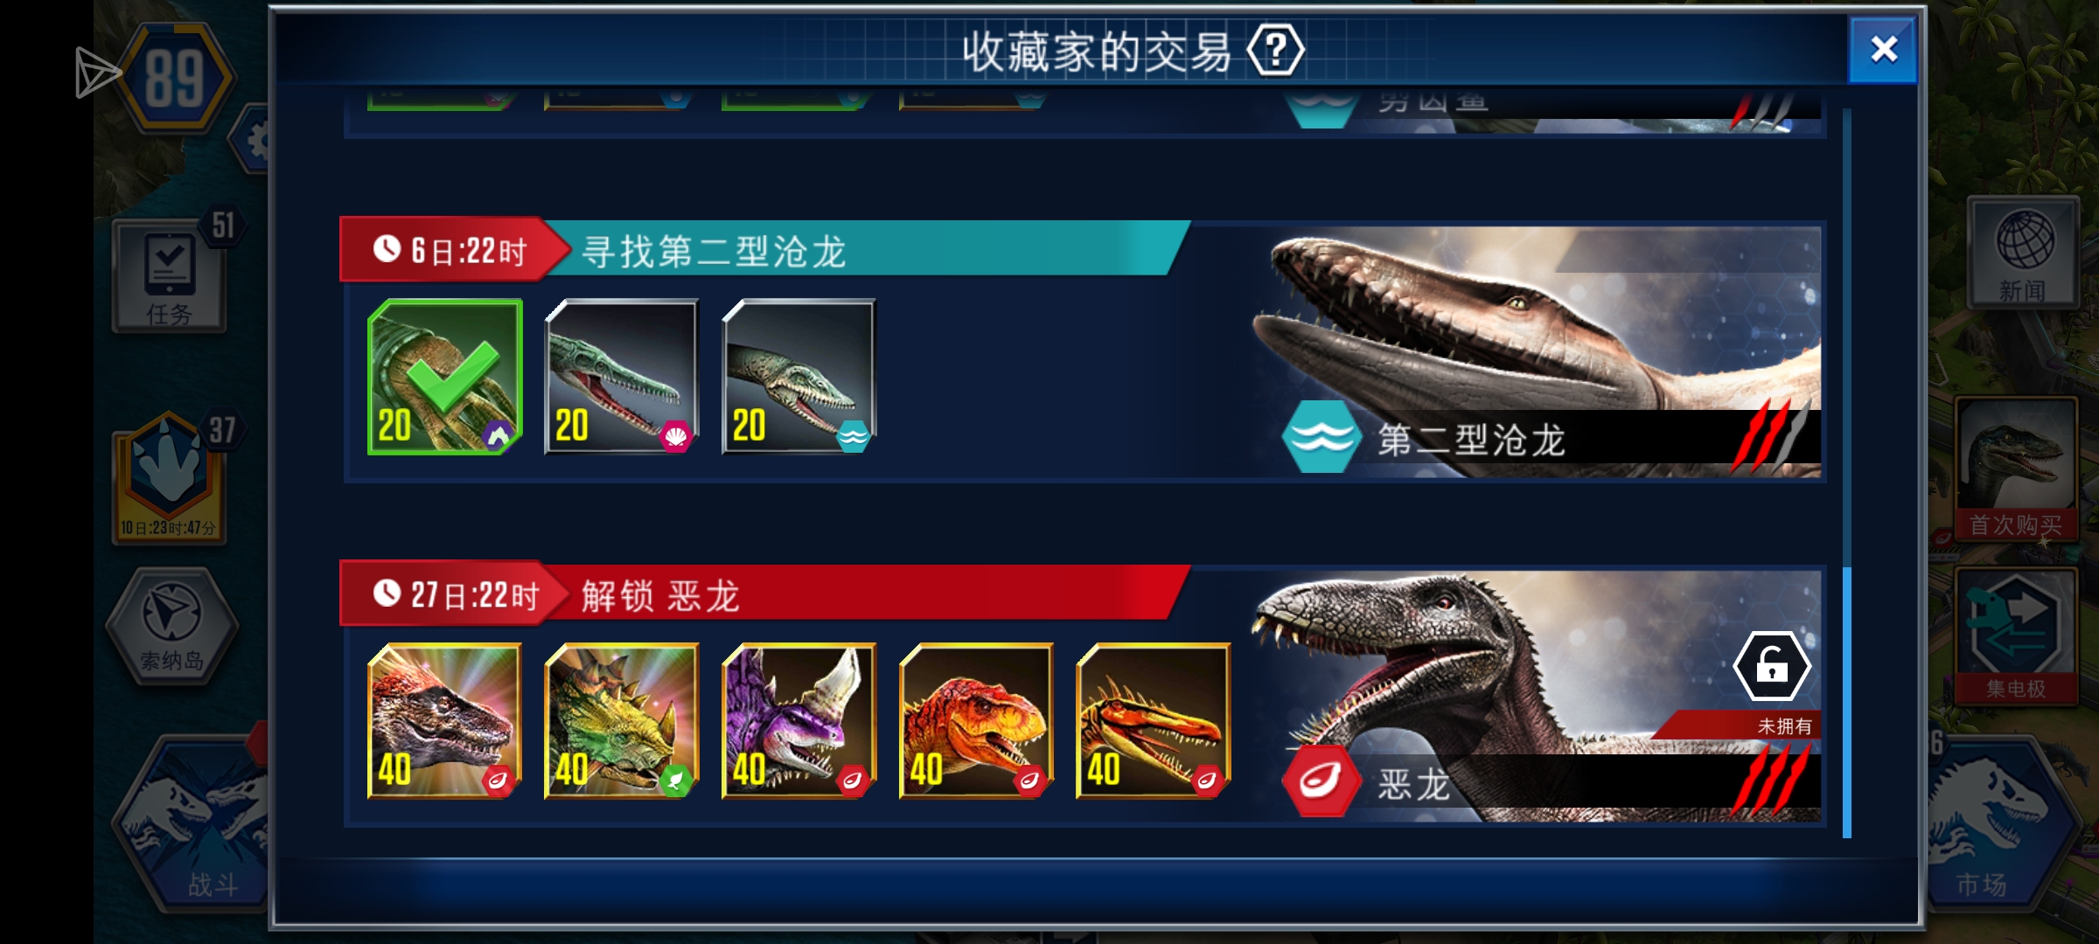Select the green checked level 20 creature card
2099x944 pixels.
point(445,377)
